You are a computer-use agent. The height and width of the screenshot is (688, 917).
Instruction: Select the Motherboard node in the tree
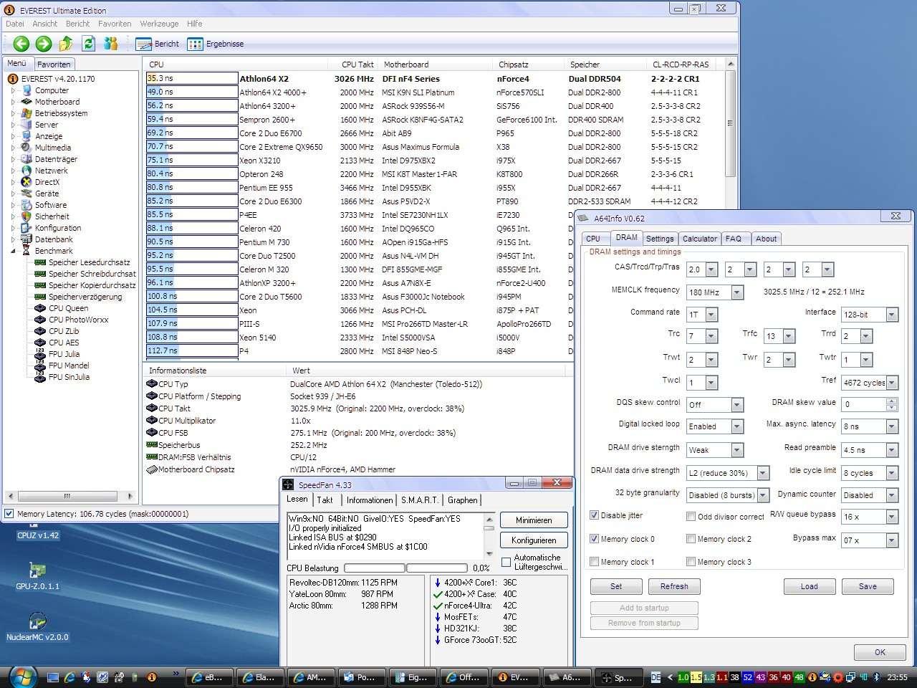(57, 102)
